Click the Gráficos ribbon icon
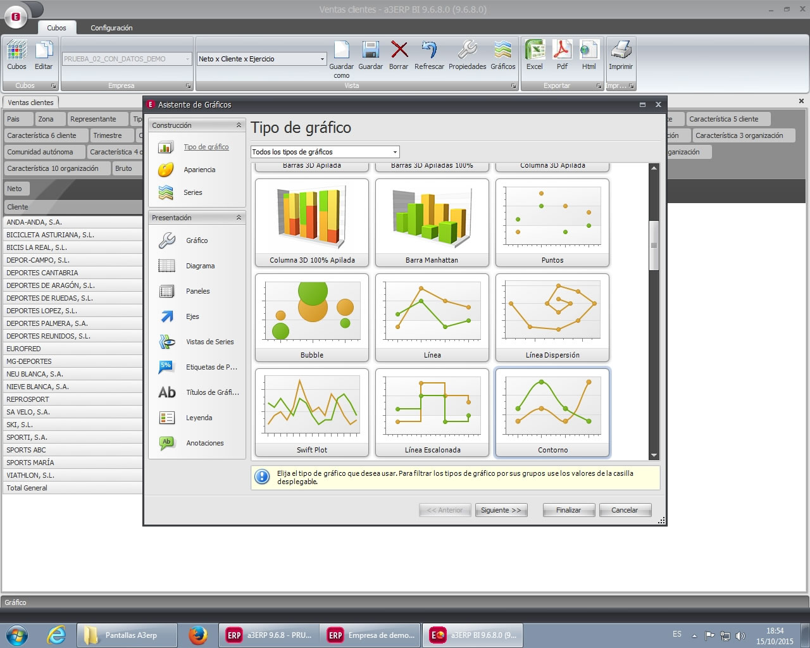 coord(502,56)
